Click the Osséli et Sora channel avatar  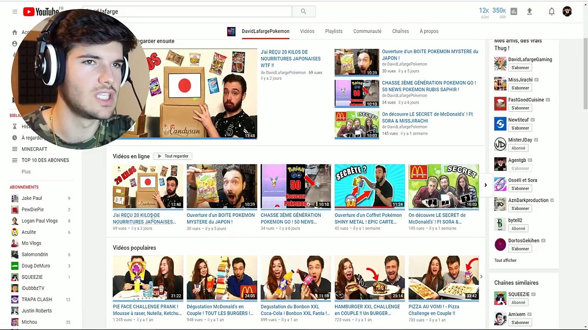point(500,184)
